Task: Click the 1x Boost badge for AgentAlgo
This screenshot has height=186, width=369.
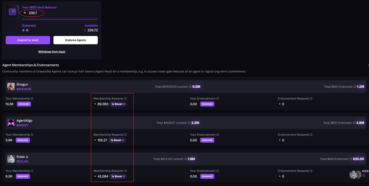Action: point(117,140)
